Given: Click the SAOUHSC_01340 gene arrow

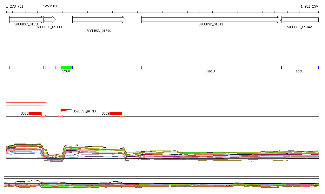Looking at the screenshot, I should (x=99, y=20).
